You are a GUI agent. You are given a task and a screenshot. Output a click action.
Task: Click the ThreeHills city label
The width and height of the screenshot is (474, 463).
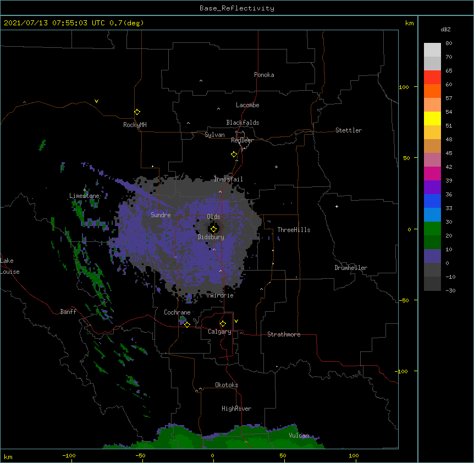[x=294, y=230]
